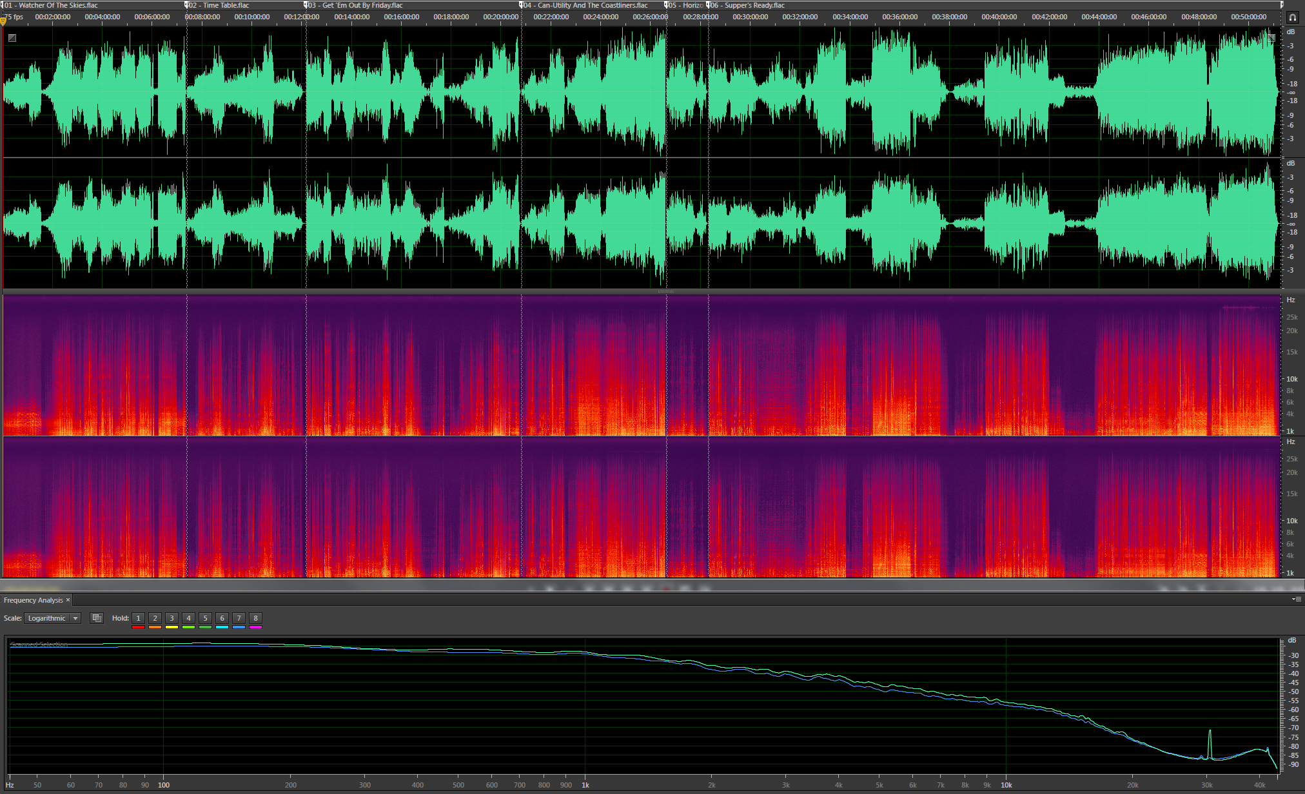1305x794 pixels.
Task: Click the Scale dropdown arrow
Action: pyautogui.click(x=75, y=618)
